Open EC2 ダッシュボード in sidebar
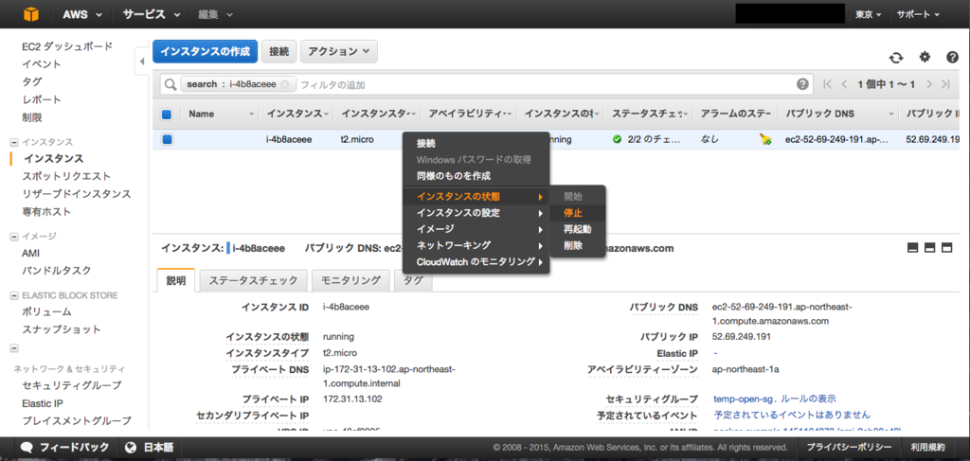Screen dimensions: 970x461 (x=67, y=46)
